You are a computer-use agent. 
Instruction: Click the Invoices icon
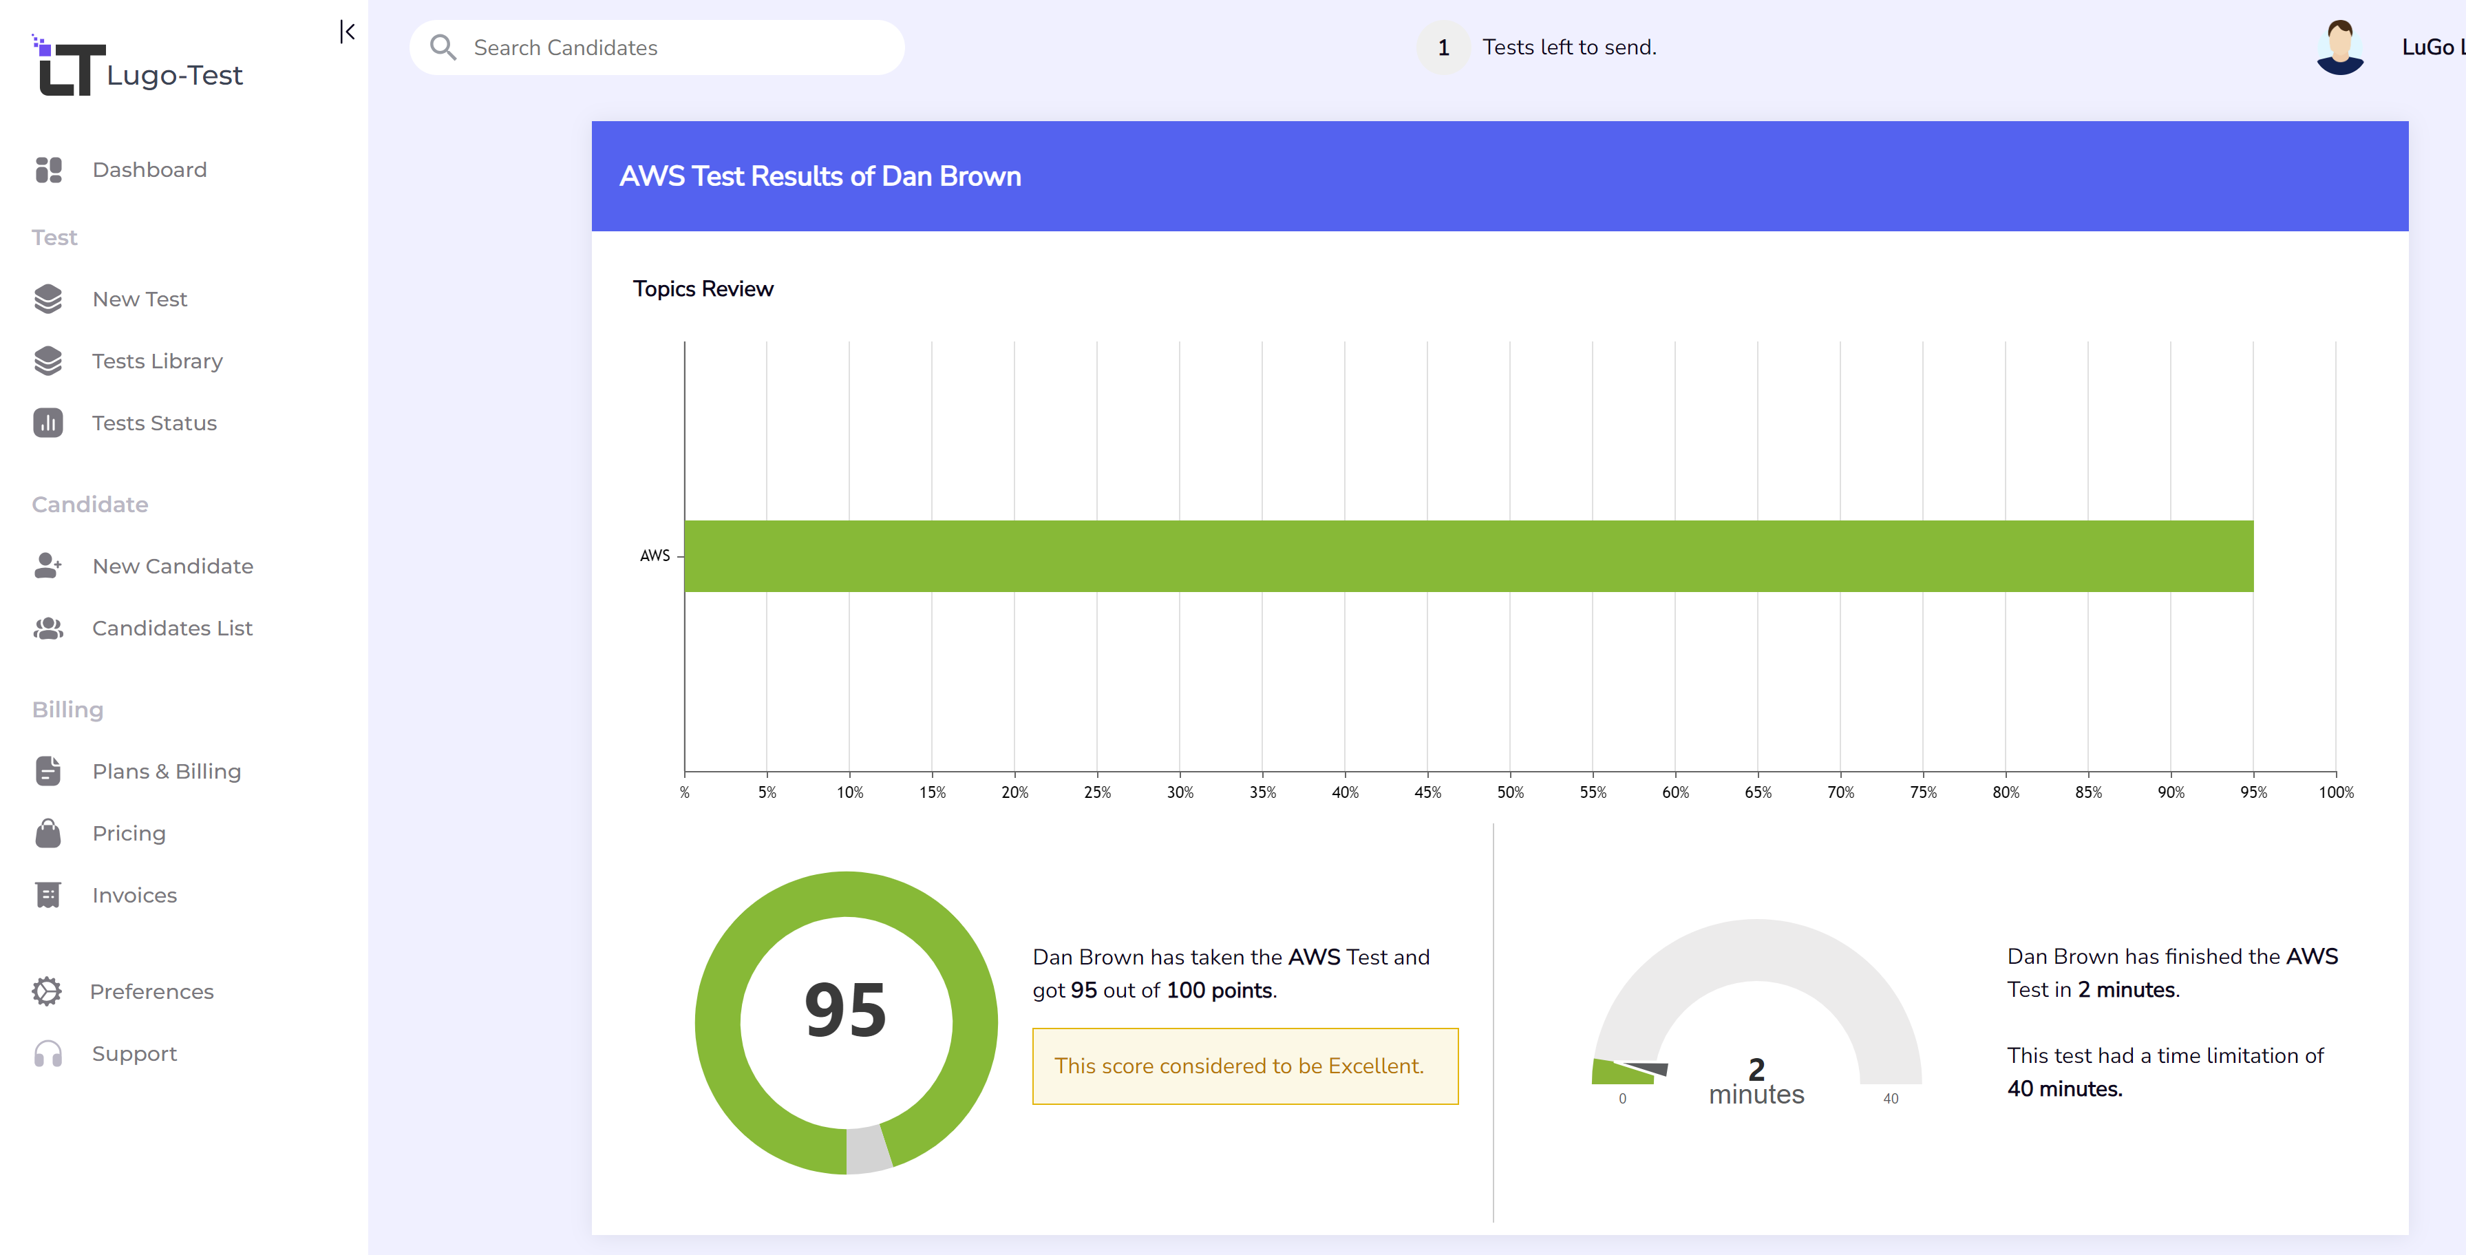click(49, 894)
